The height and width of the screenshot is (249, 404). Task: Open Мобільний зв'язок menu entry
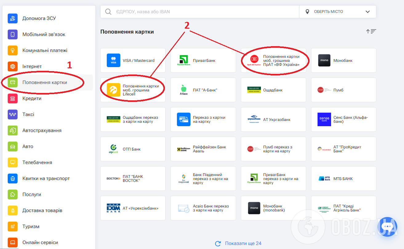tap(47, 34)
